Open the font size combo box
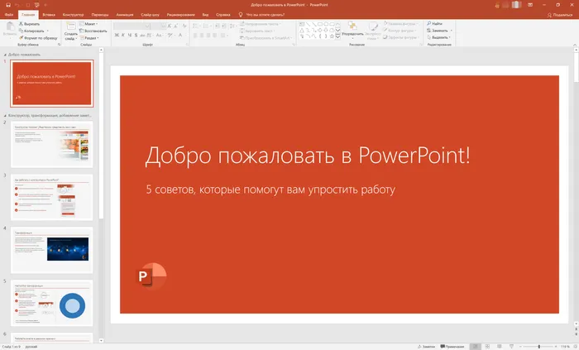Image resolution: width=579 pixels, height=350 pixels. point(159,26)
